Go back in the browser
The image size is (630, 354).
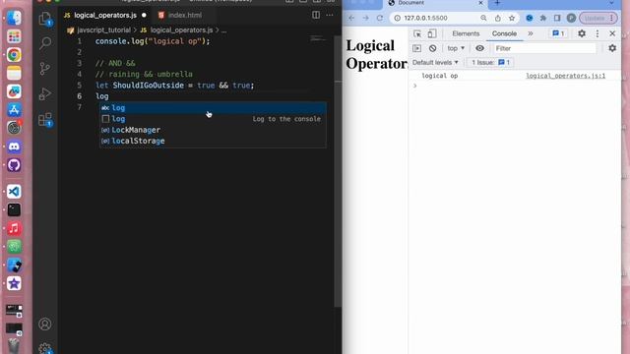[351, 18]
